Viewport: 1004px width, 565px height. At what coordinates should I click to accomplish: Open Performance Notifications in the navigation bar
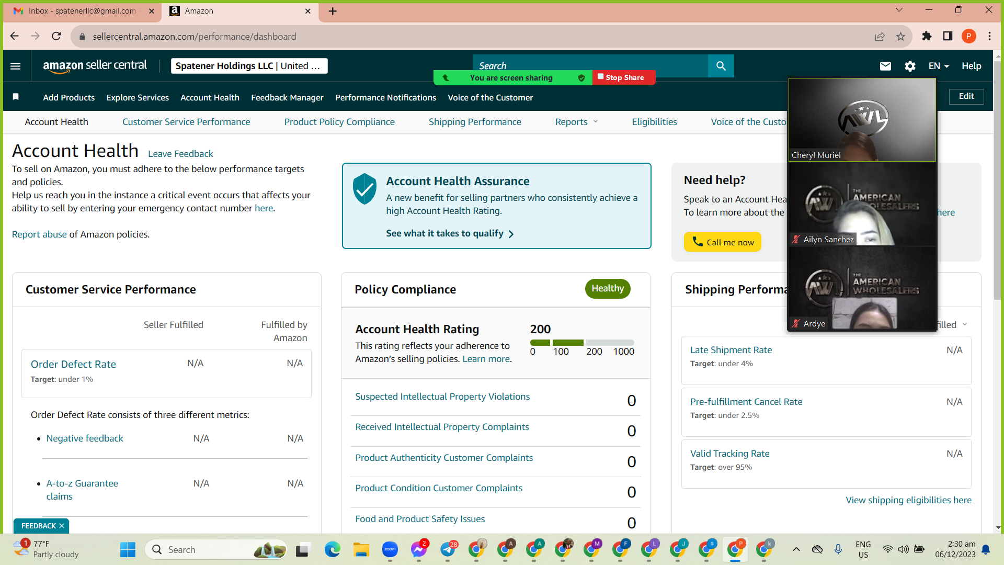click(x=385, y=97)
